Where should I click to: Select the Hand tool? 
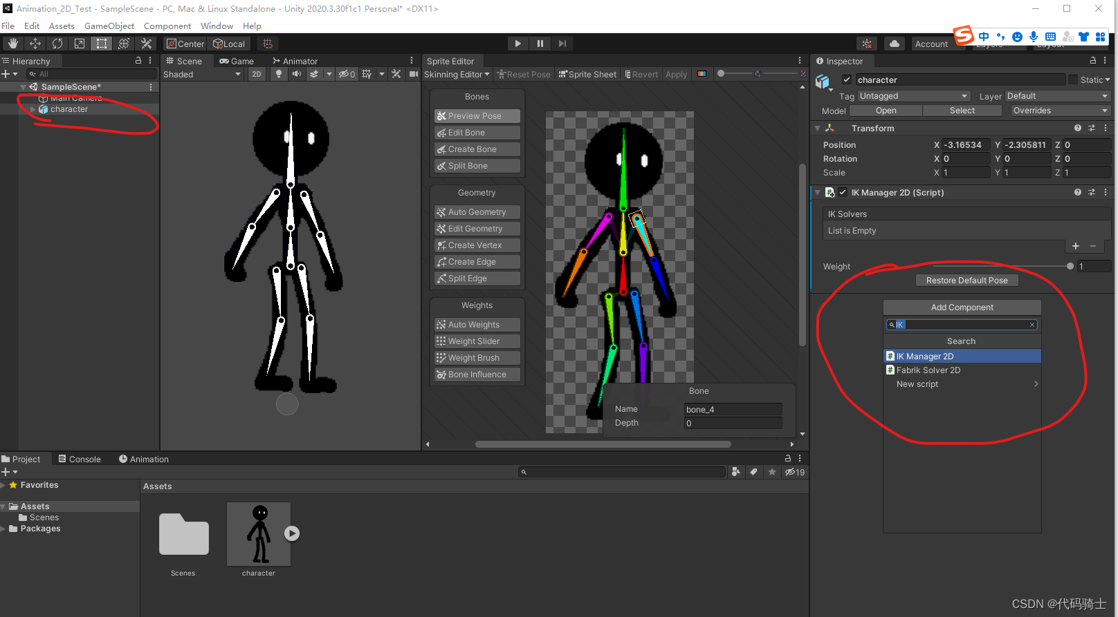point(13,44)
